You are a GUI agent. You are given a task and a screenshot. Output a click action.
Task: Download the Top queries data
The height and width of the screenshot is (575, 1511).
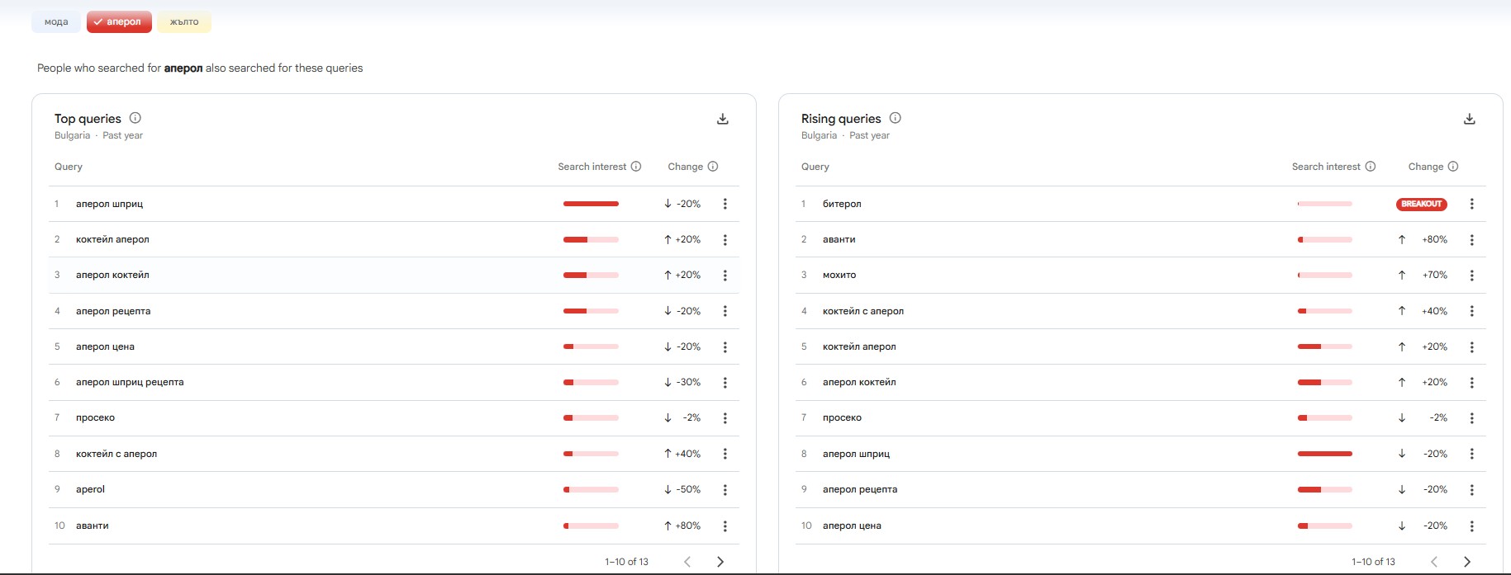click(x=723, y=119)
